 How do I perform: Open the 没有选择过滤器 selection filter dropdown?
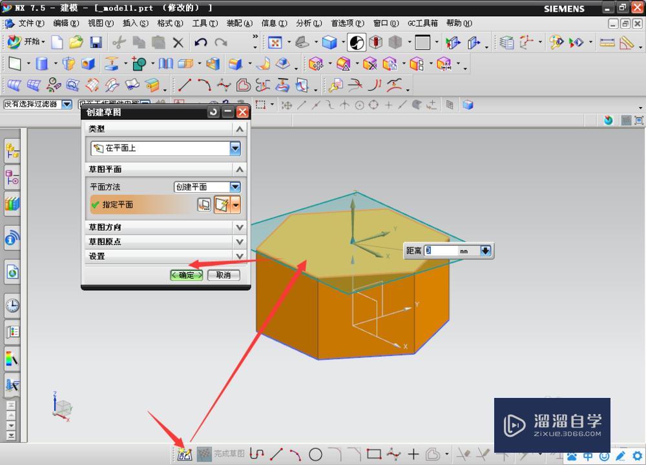coord(67,104)
